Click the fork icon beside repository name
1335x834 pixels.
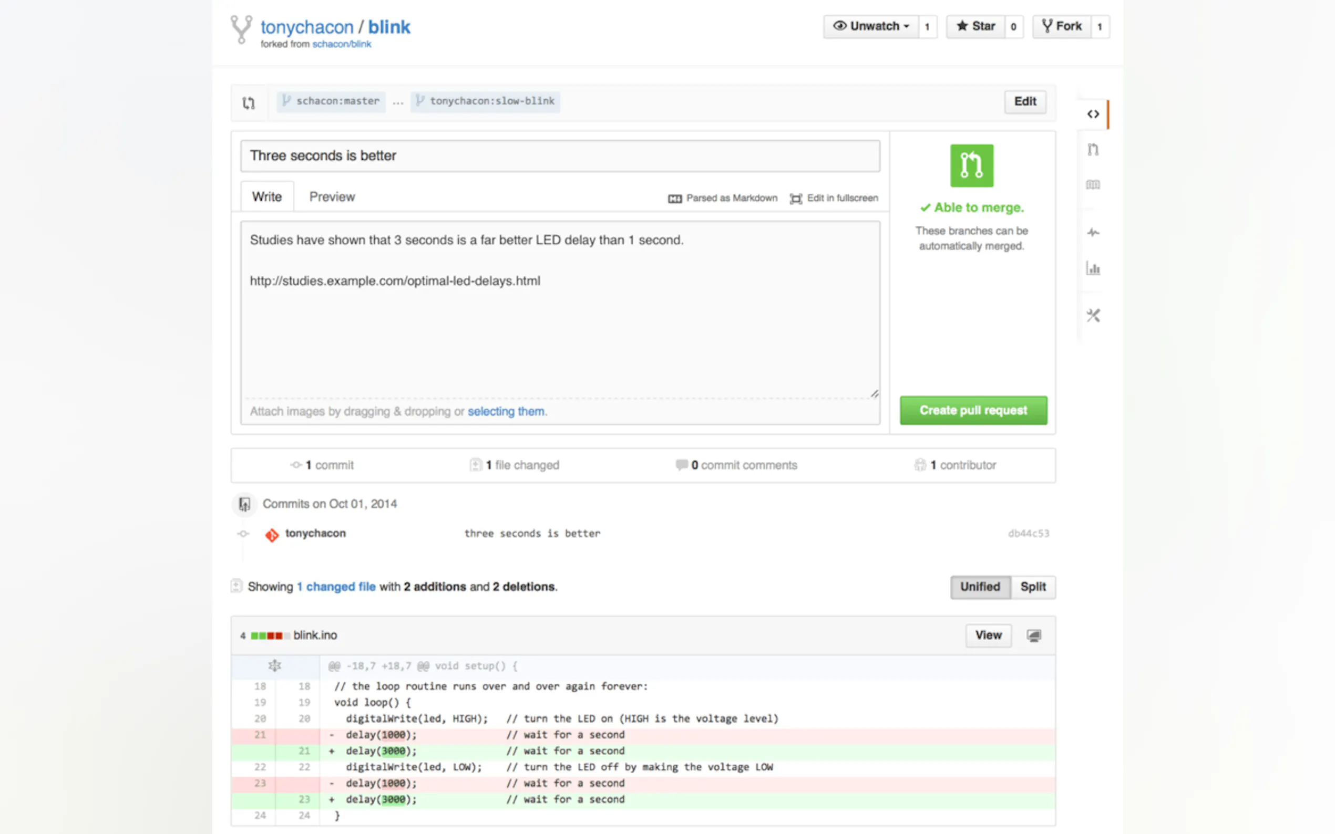coord(241,29)
